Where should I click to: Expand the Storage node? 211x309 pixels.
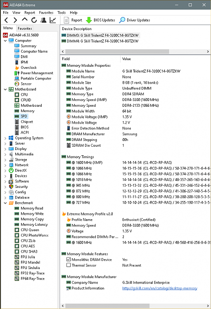[5, 160]
